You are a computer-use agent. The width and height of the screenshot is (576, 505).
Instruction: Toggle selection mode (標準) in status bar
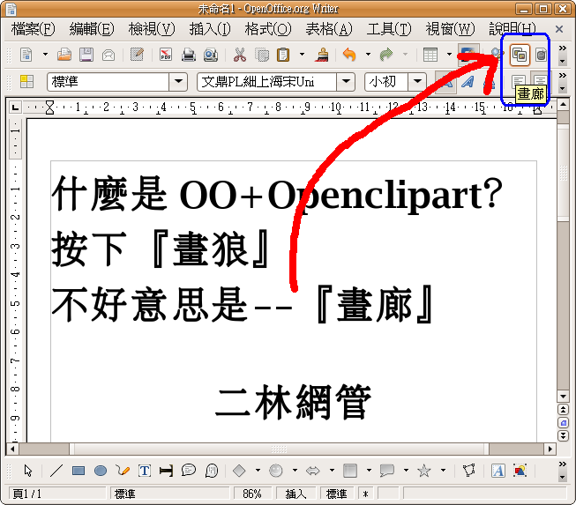[336, 494]
